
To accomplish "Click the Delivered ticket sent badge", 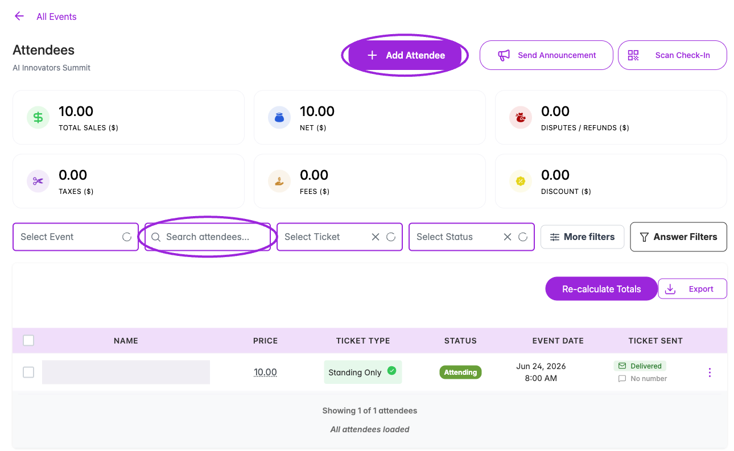I will tap(640, 366).
